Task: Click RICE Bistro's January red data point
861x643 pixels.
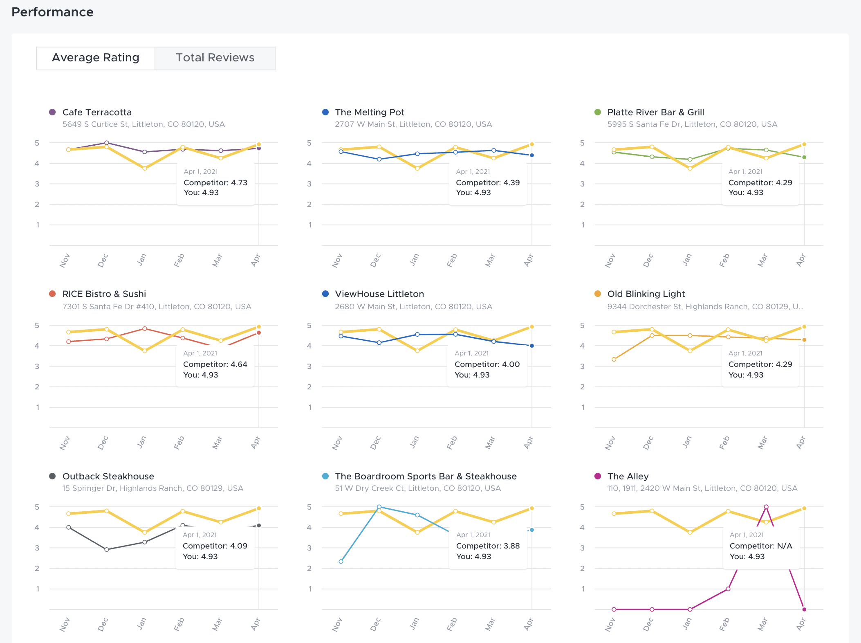Action: click(145, 328)
